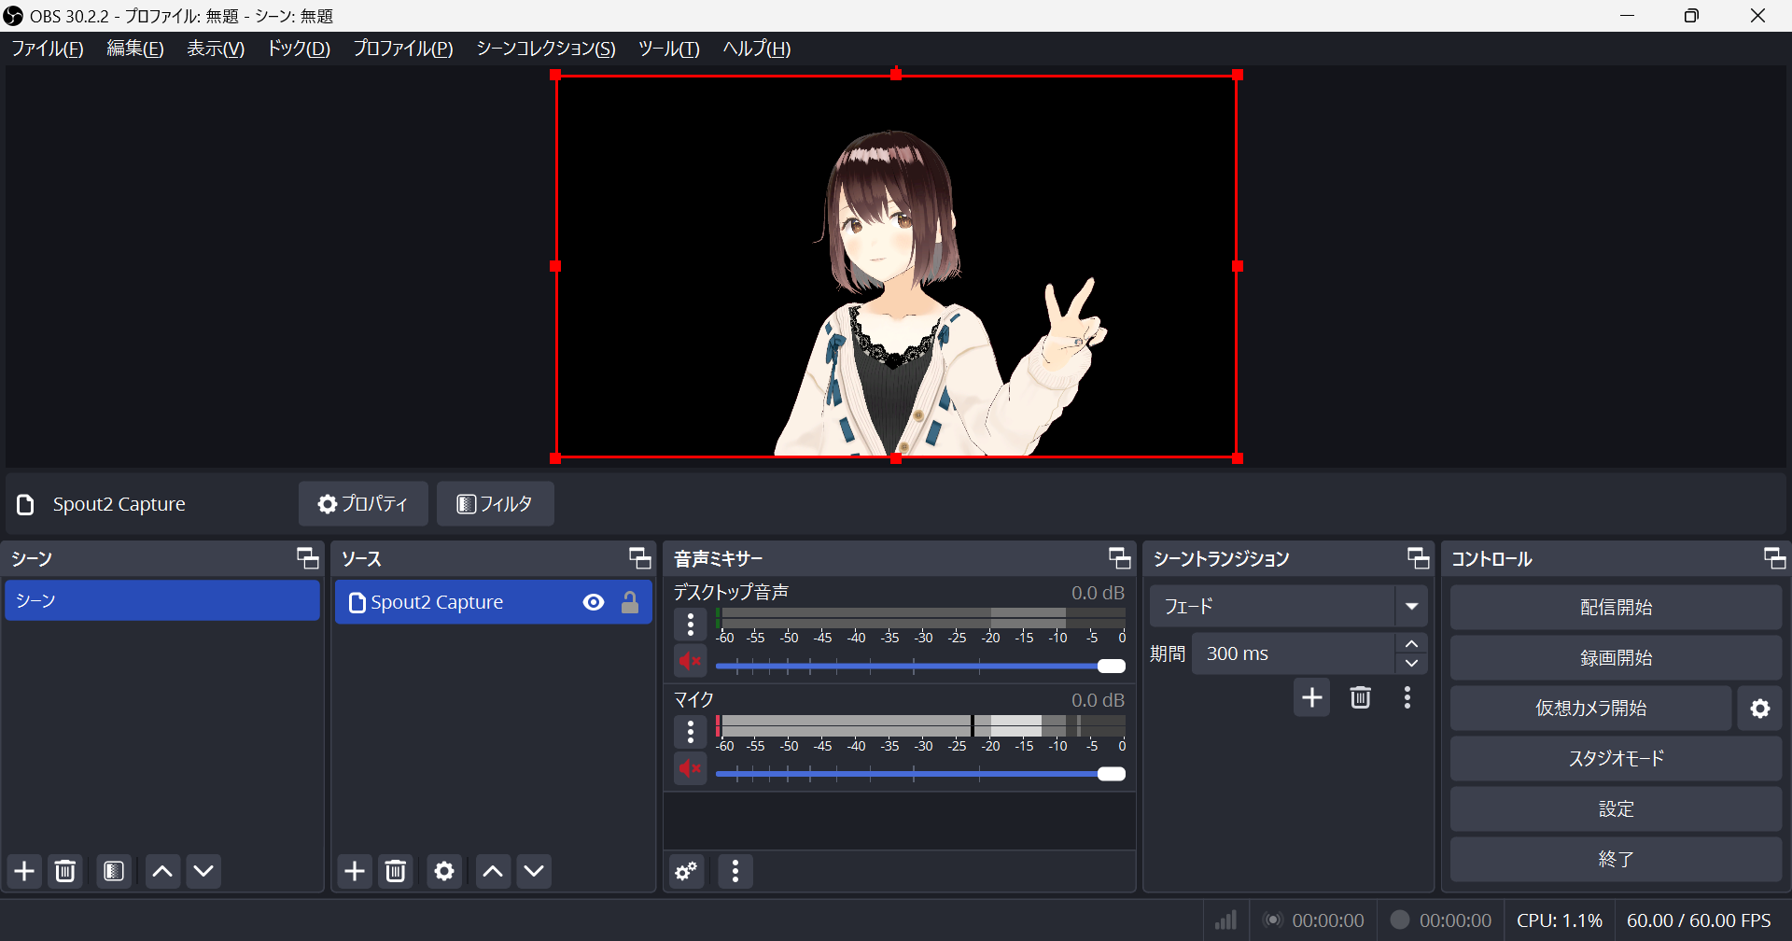Open transition properties three-dot menu
This screenshot has height=941, width=1792.
[x=1407, y=697]
